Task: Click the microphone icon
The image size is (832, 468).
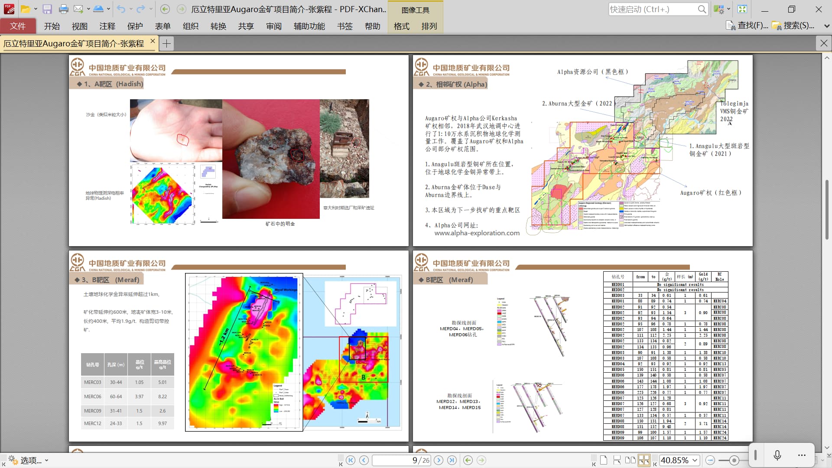Action: point(777,455)
